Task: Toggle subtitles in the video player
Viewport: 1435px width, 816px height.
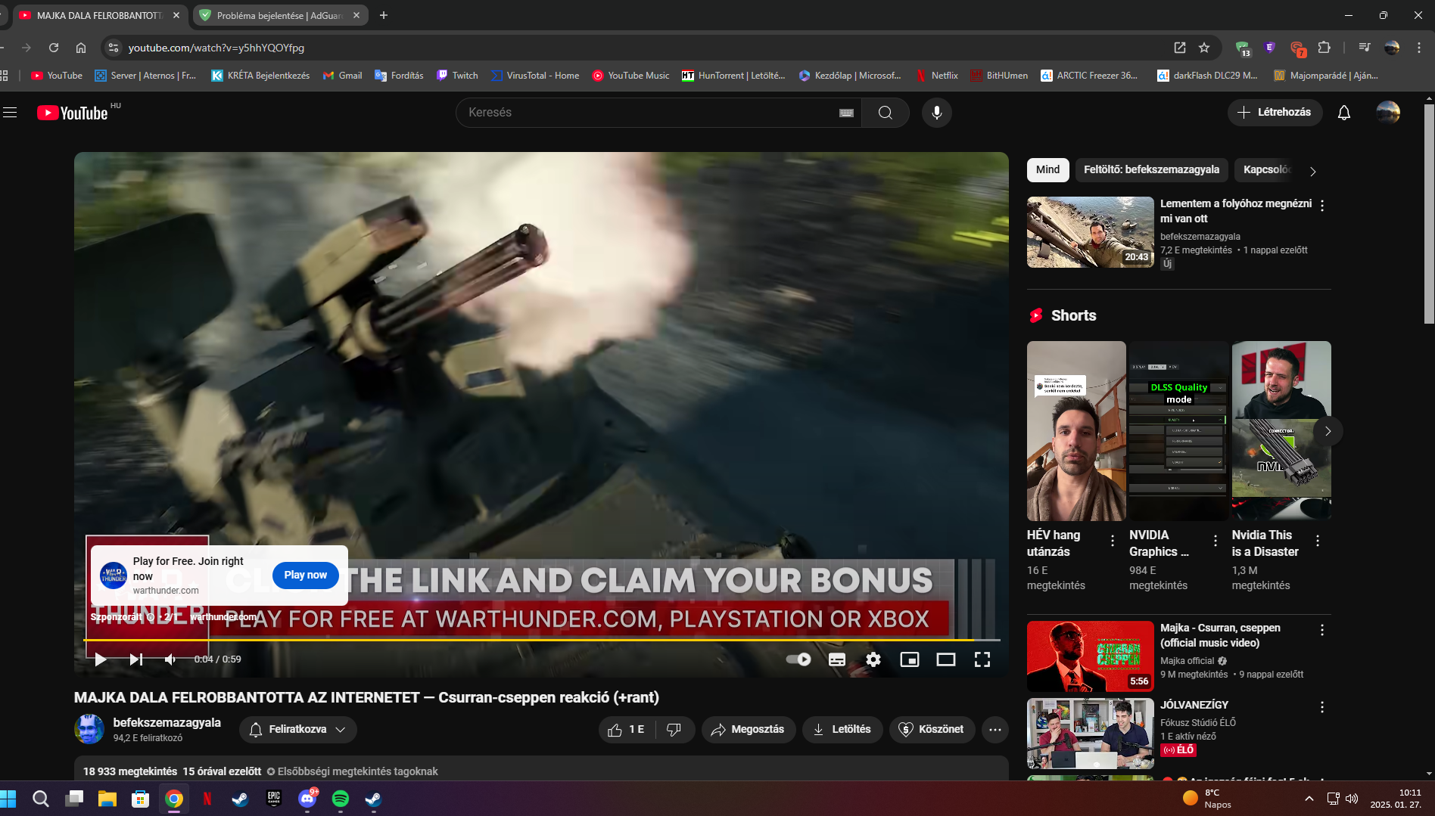Action: click(x=836, y=659)
